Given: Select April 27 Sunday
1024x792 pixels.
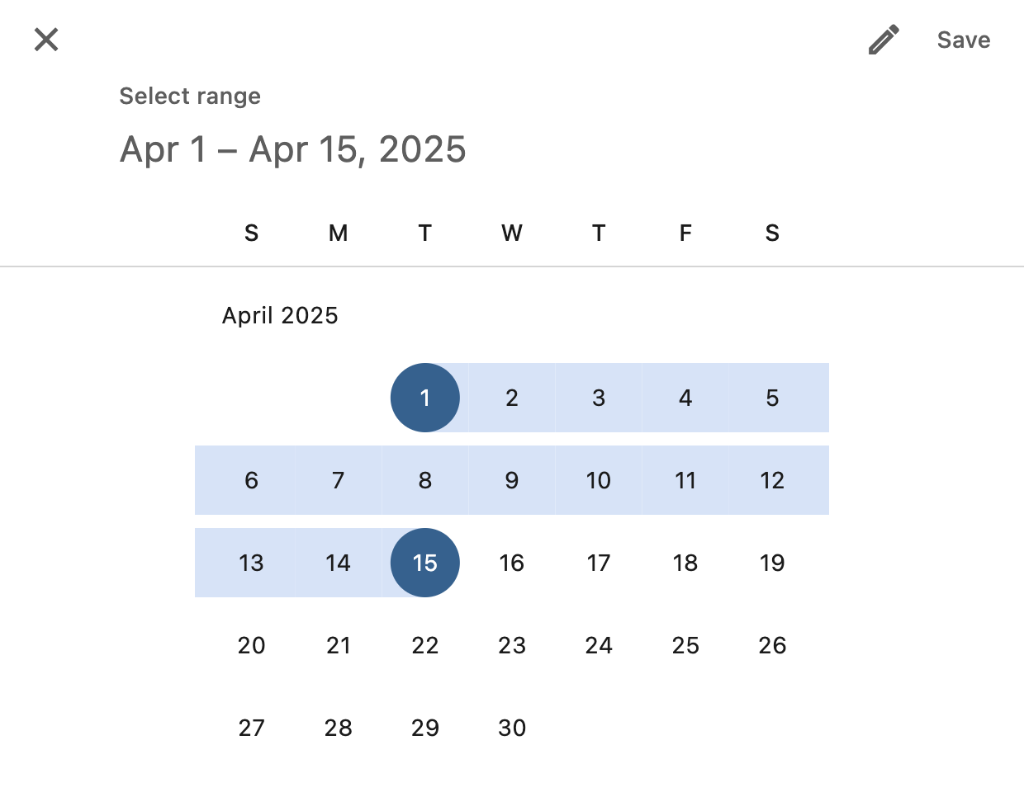Looking at the screenshot, I should coord(252,728).
